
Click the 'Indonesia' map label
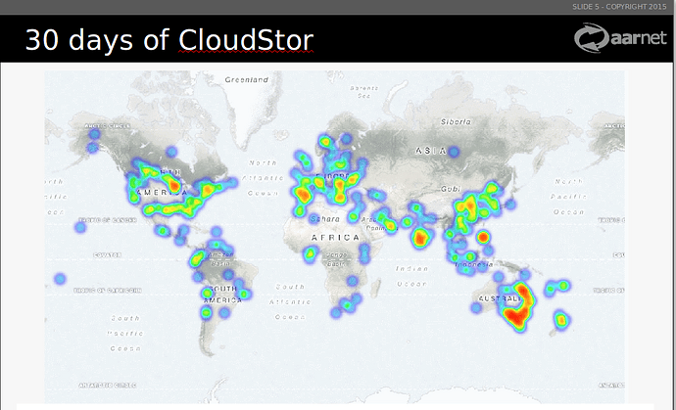[474, 264]
